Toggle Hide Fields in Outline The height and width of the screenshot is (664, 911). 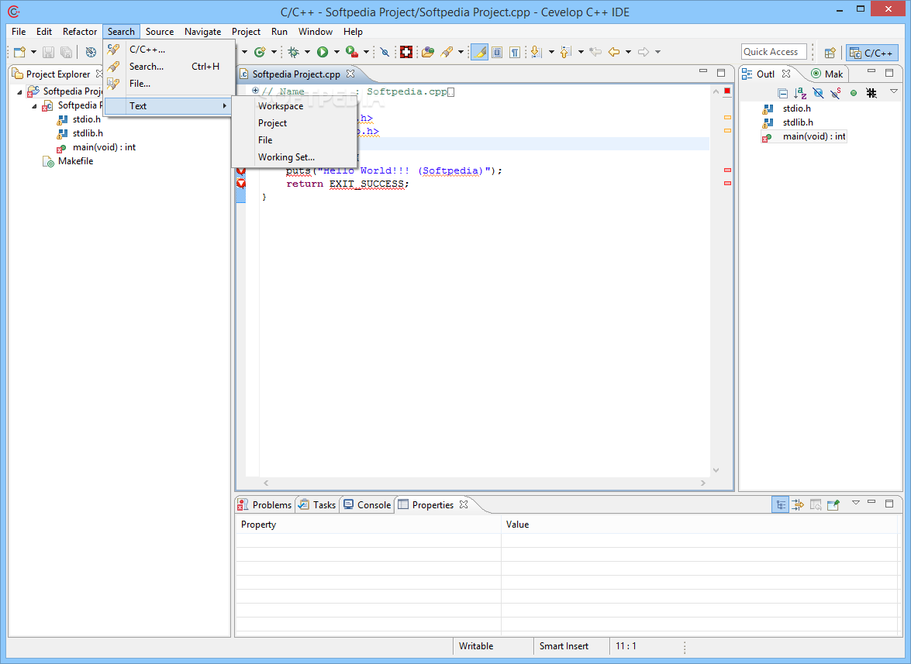pos(818,93)
